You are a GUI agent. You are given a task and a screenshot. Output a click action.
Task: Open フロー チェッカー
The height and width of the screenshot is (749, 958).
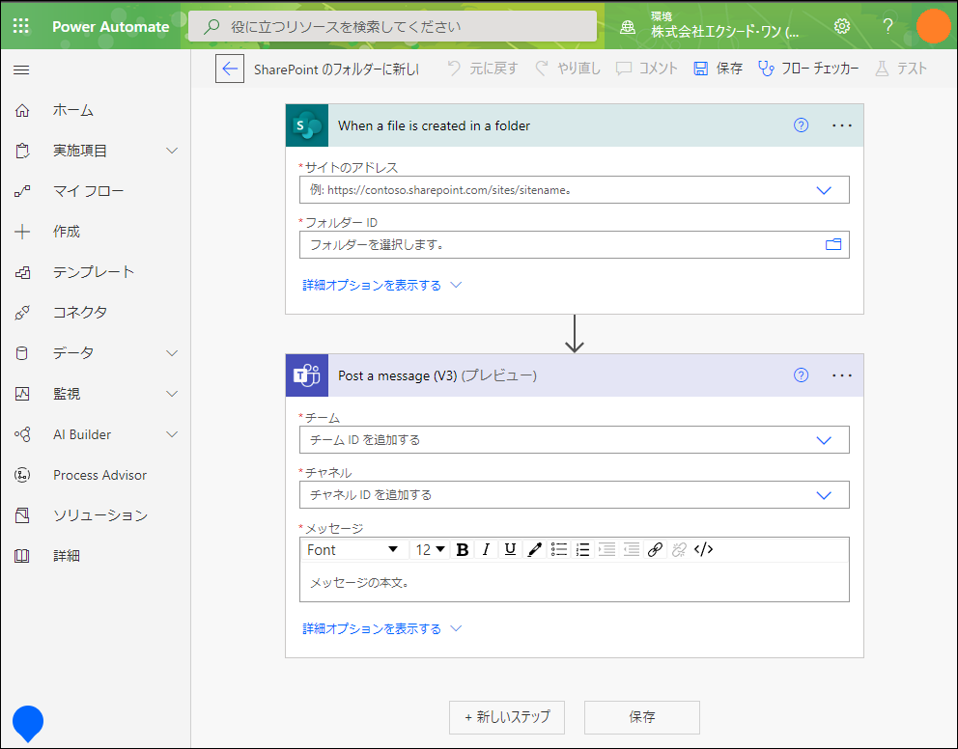(x=808, y=69)
